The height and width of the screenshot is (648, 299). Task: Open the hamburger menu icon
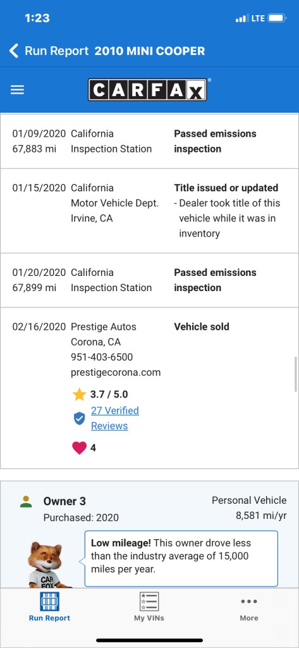pos(17,90)
